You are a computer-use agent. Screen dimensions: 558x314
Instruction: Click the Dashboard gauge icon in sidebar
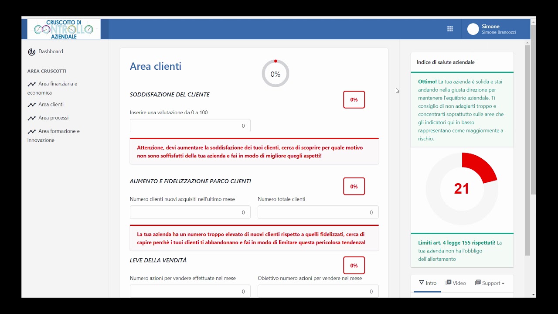pos(31,52)
